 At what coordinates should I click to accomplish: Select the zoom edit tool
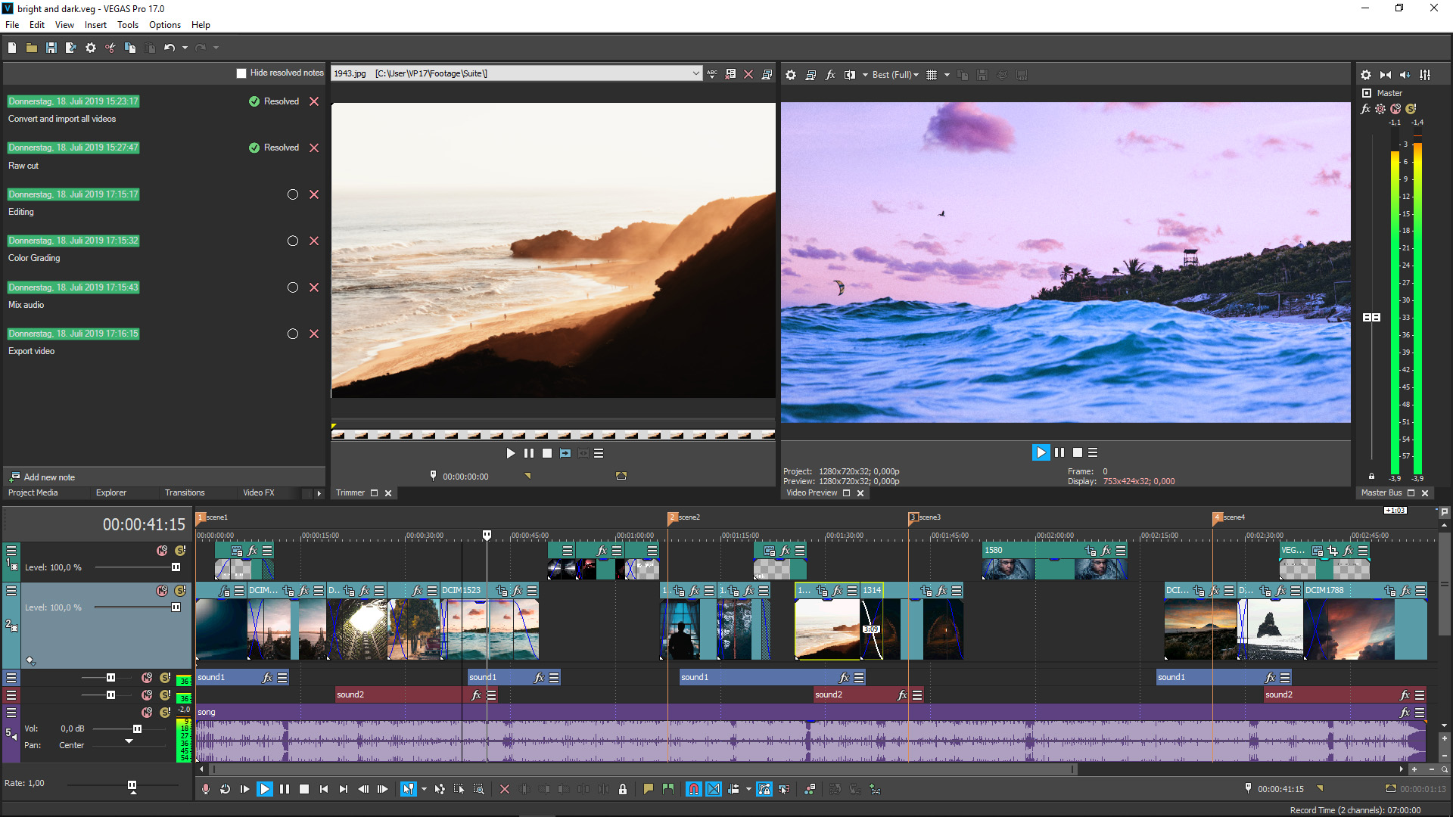(479, 789)
